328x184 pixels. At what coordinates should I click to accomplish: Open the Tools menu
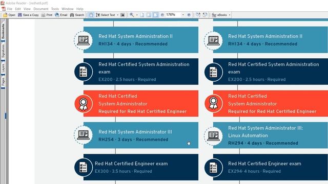point(55,9)
